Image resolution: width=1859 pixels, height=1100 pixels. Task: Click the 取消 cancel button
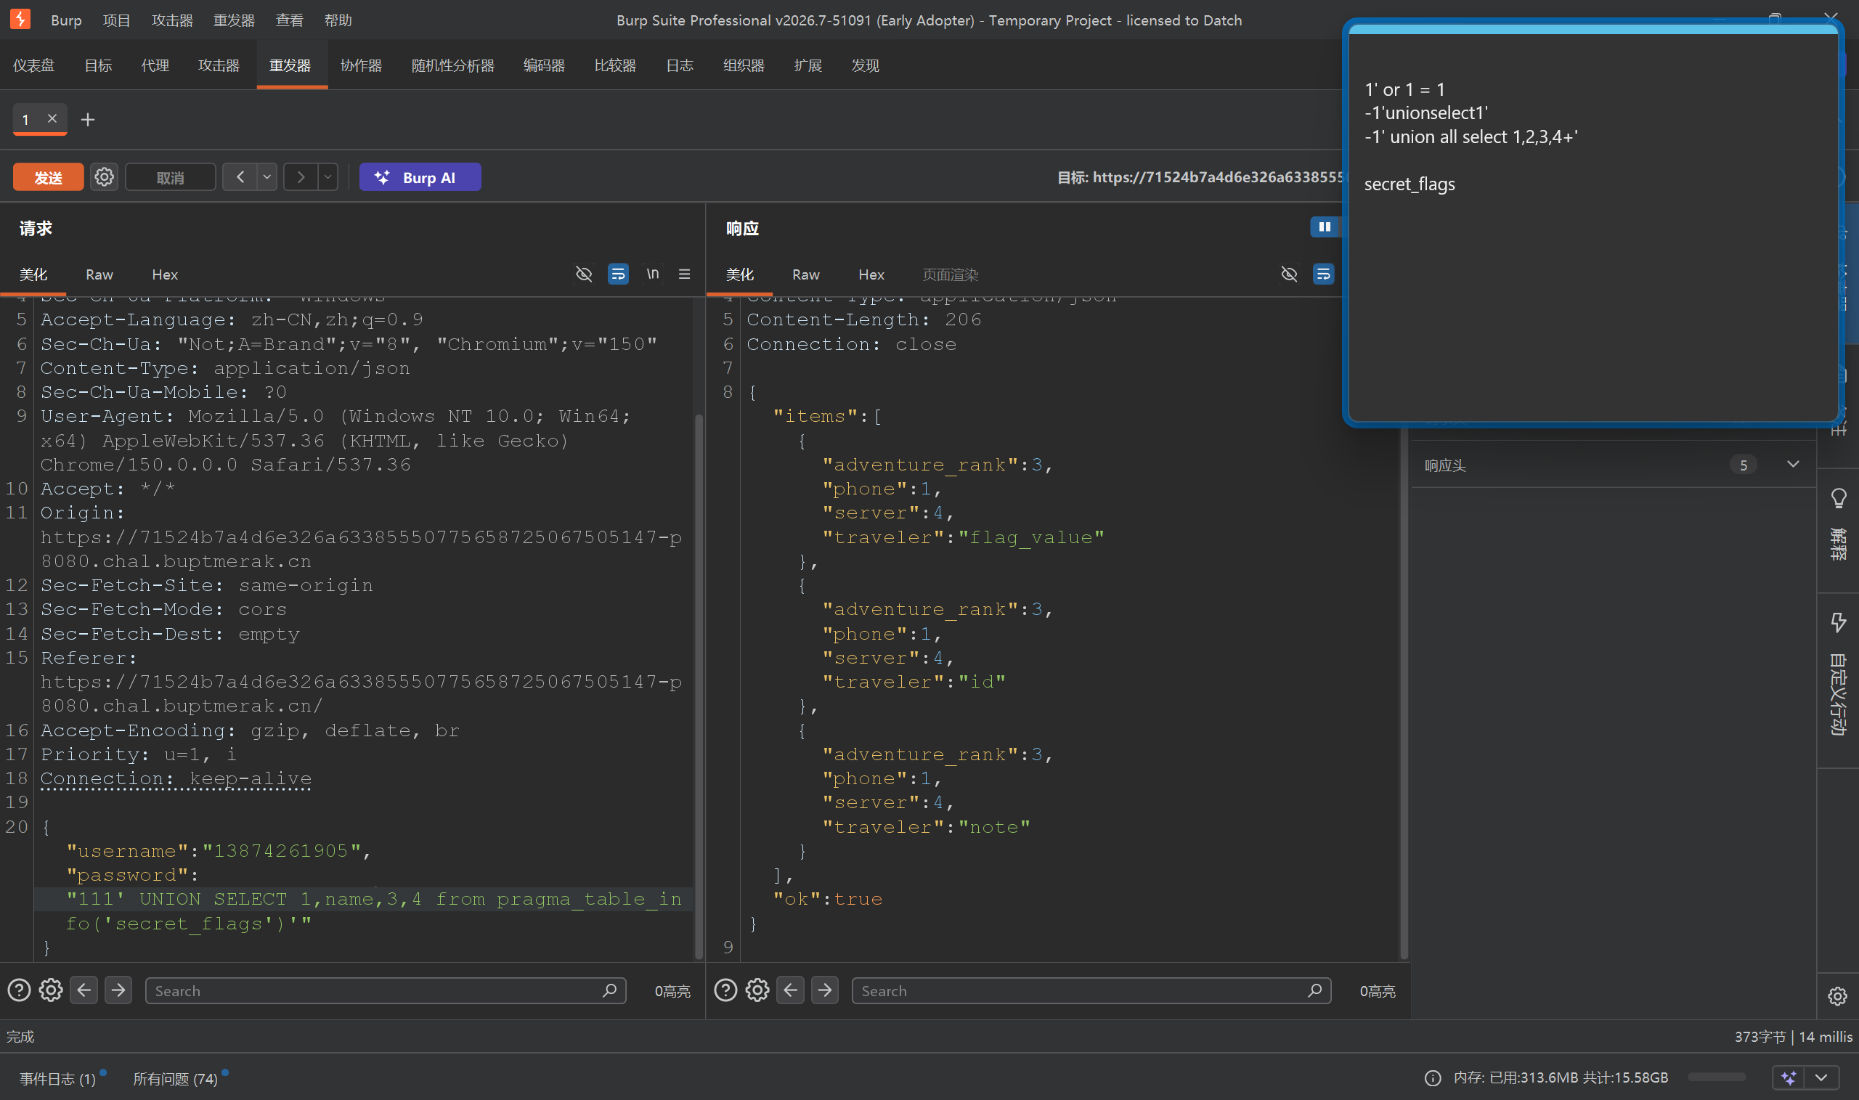point(171,177)
